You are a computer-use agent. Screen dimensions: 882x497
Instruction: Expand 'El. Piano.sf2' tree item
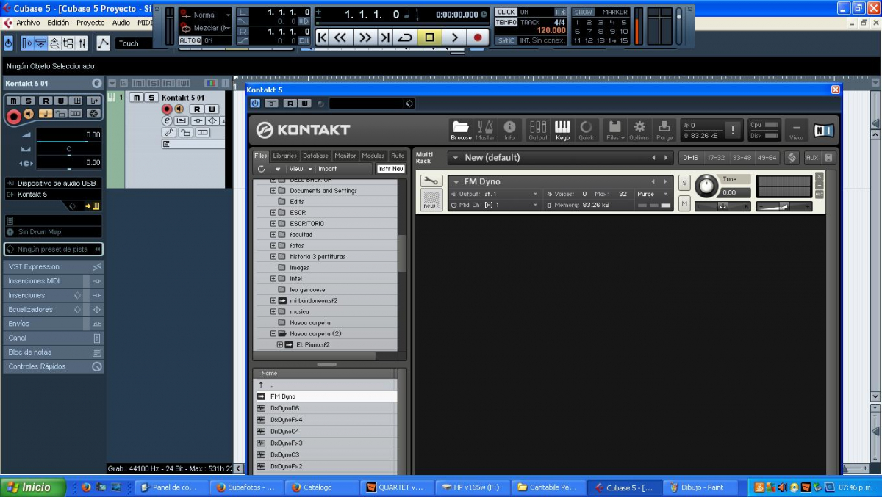pyautogui.click(x=280, y=344)
